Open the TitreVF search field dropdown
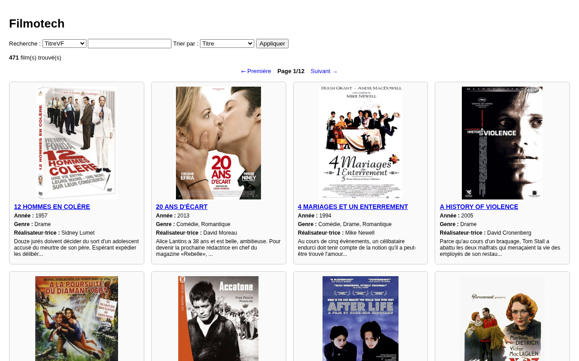Viewport: 579px width, 361px height. coord(64,43)
